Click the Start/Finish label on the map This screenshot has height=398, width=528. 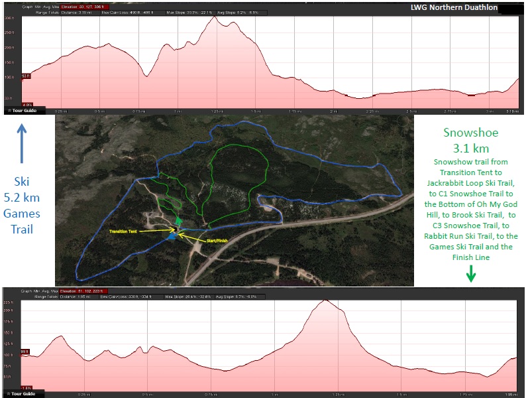(215, 241)
